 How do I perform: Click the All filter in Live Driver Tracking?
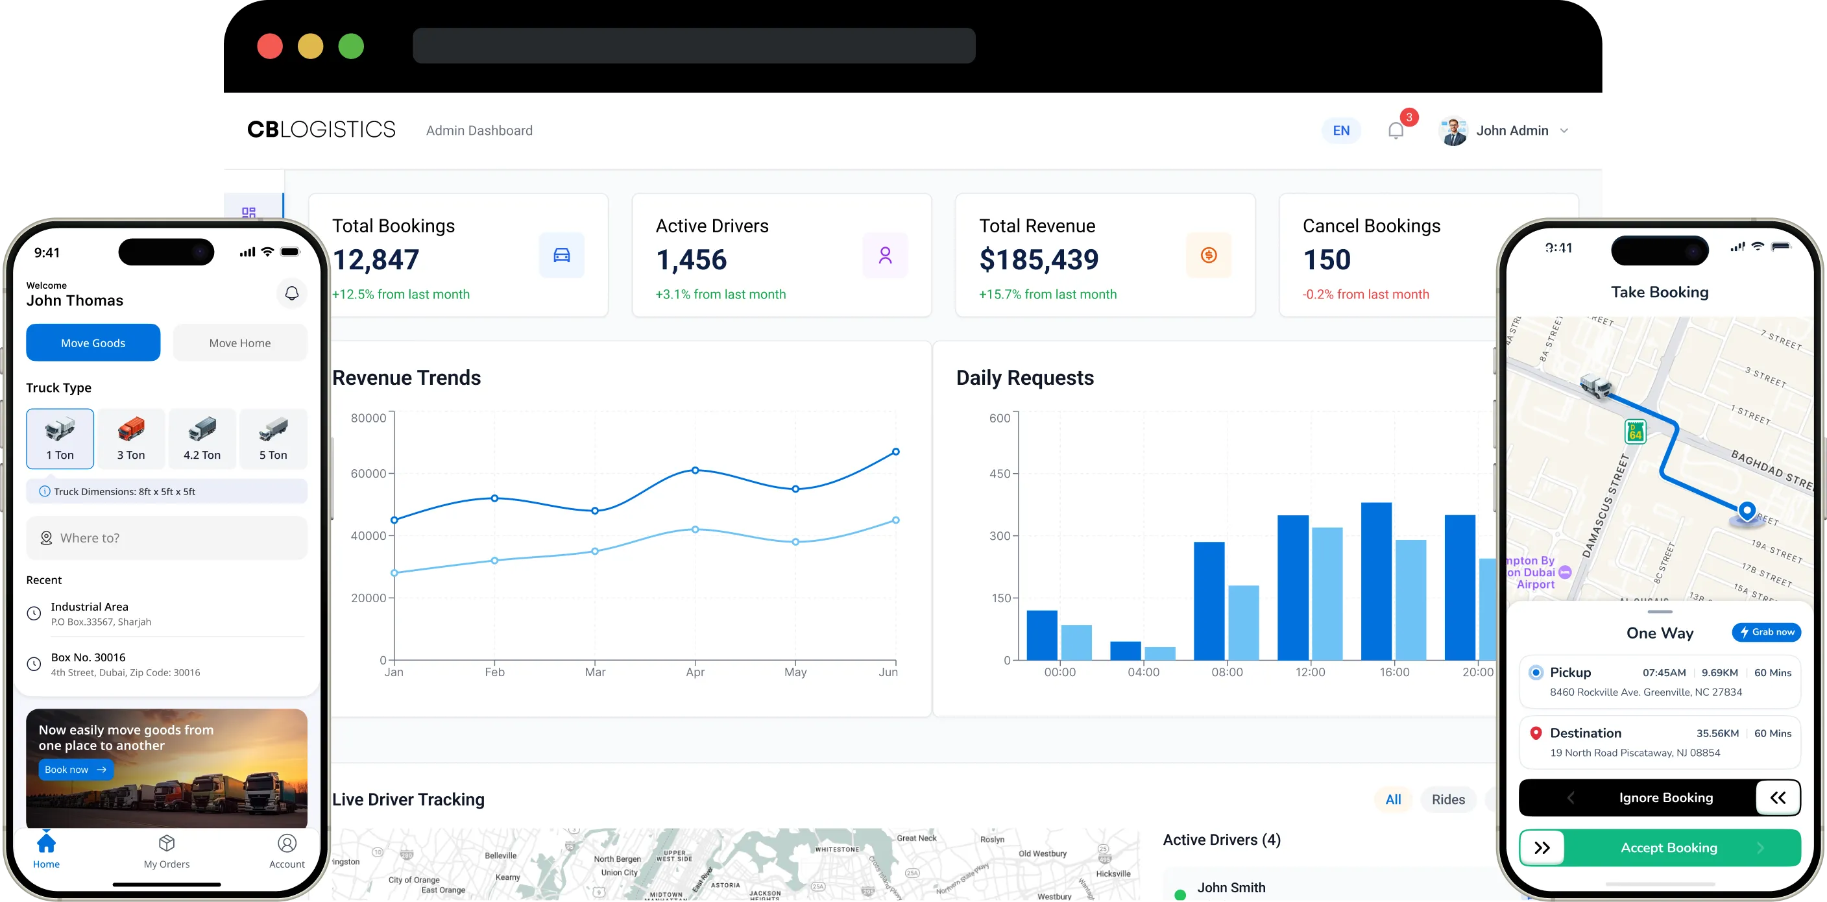pyautogui.click(x=1393, y=799)
